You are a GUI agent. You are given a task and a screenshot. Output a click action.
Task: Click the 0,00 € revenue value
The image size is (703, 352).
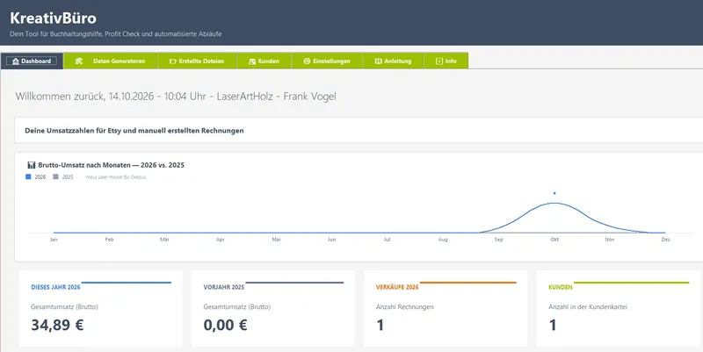[226, 325]
